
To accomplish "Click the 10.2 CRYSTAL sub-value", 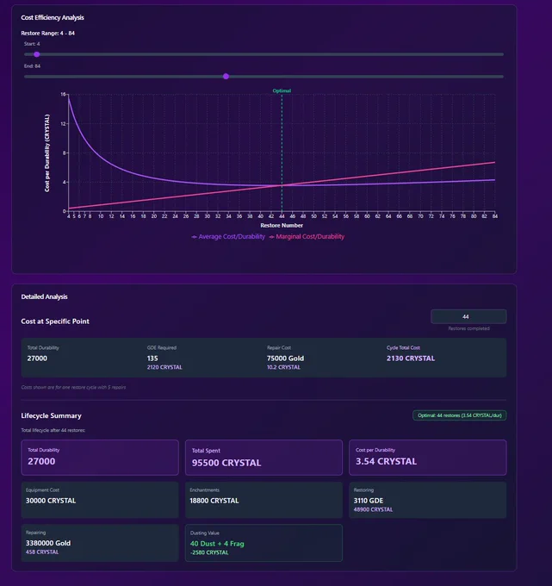I will point(283,367).
